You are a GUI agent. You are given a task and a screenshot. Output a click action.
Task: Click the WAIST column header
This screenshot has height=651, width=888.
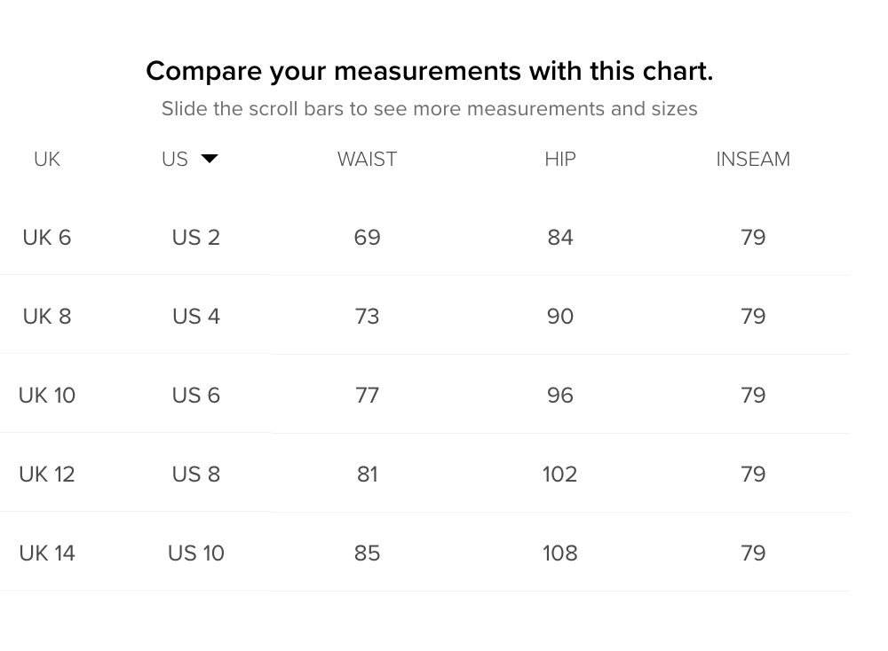tap(367, 160)
